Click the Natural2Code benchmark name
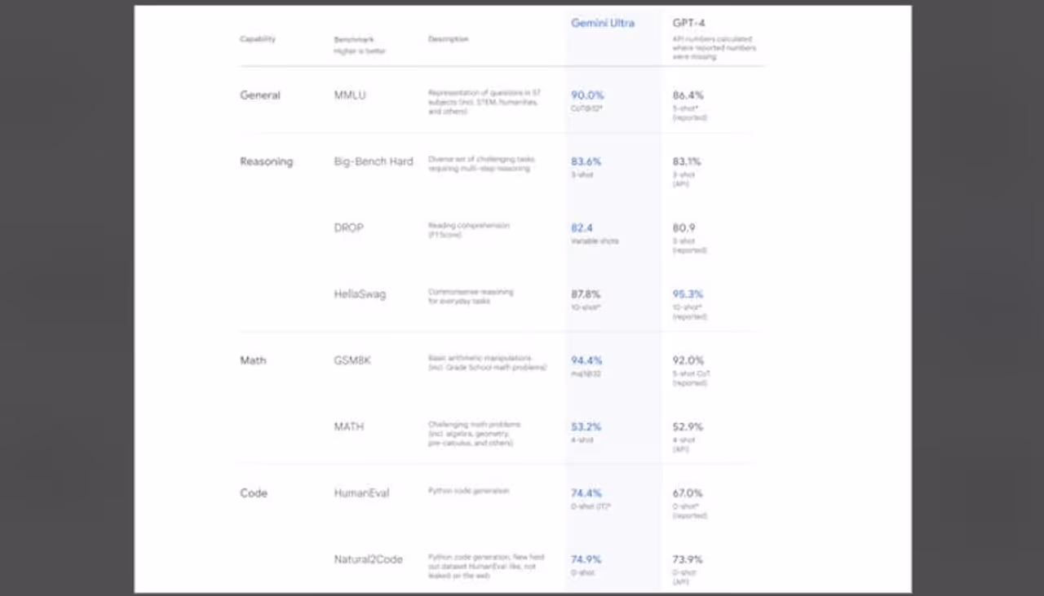 [368, 559]
